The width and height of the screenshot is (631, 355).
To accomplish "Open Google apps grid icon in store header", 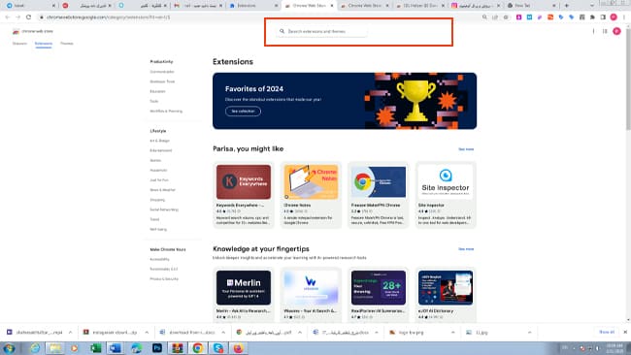I will pyautogui.click(x=605, y=31).
